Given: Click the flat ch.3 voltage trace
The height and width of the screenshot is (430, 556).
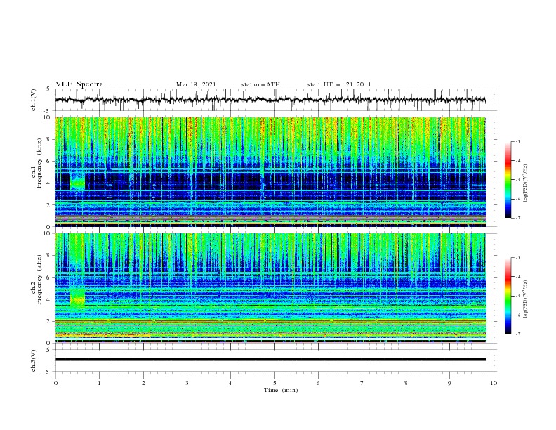Looking at the screenshot, I should [270, 360].
